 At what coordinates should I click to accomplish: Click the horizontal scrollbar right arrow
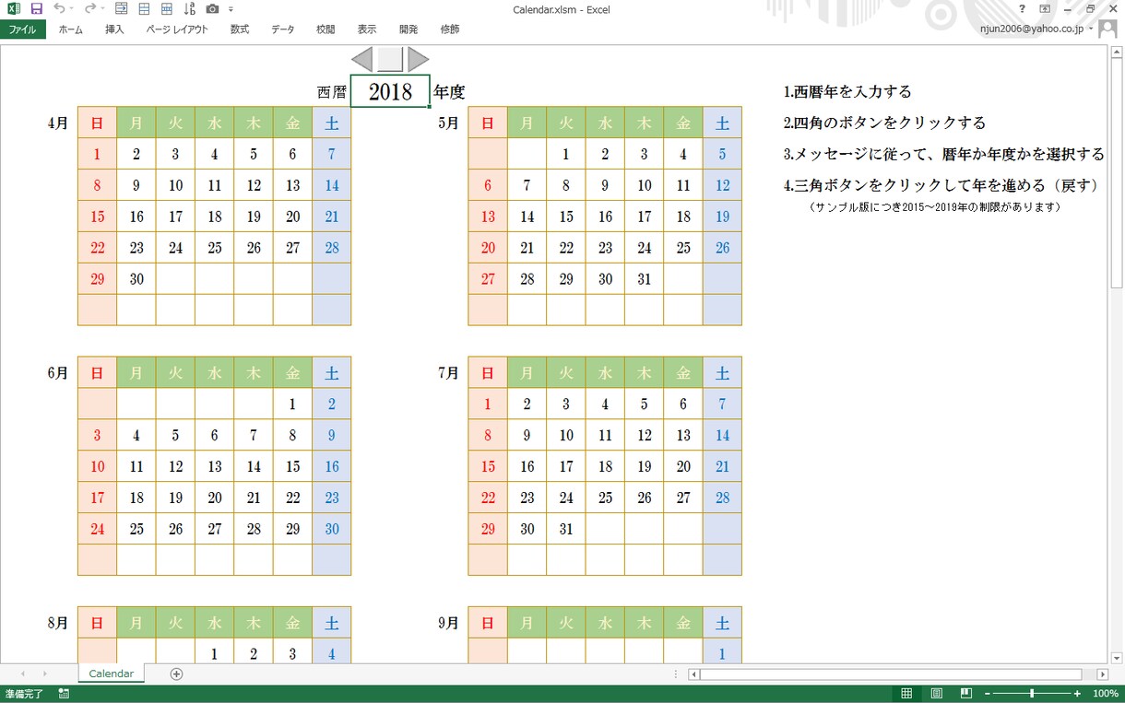(1103, 674)
